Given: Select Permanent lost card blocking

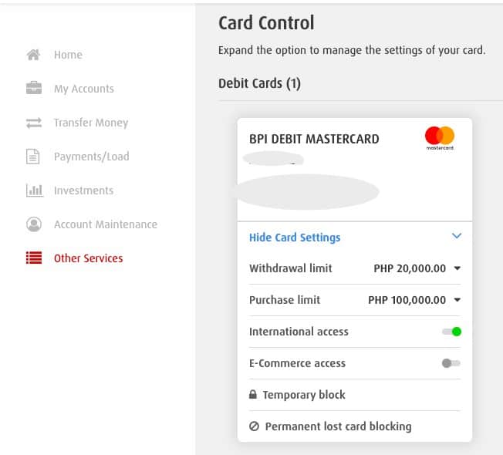Looking at the screenshot, I should click(x=338, y=426).
